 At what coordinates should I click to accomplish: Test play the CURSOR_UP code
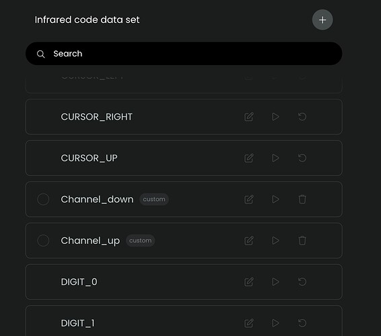(x=275, y=158)
